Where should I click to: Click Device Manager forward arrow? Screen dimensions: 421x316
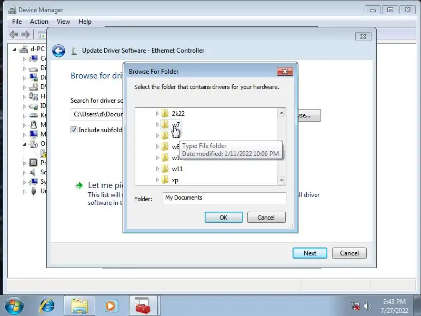pos(26,34)
